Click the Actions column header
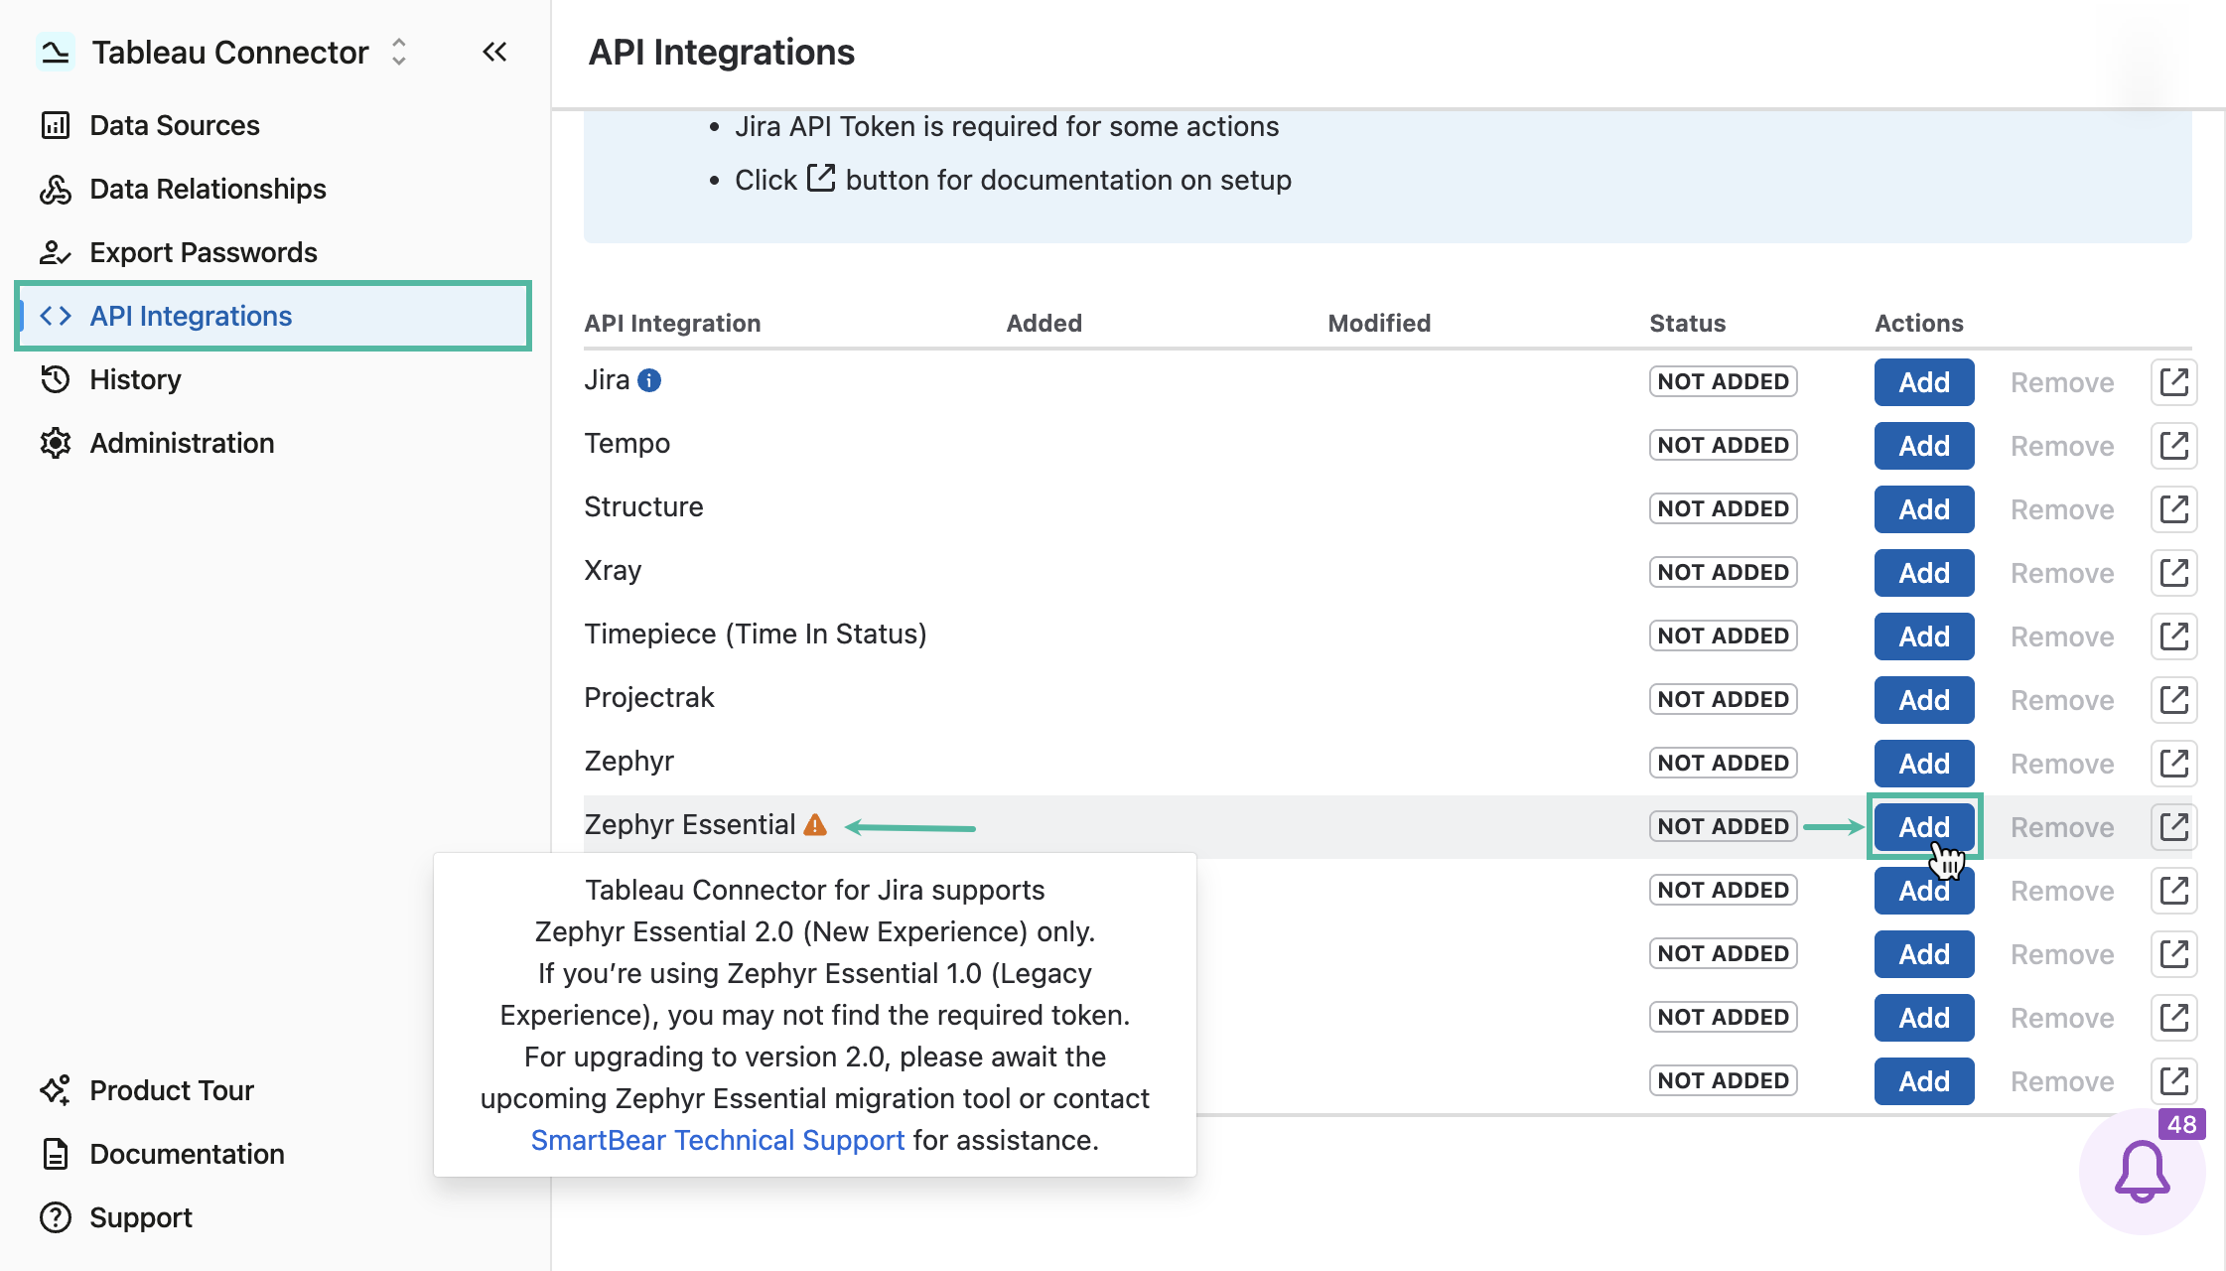This screenshot has height=1271, width=2226. tap(1919, 323)
